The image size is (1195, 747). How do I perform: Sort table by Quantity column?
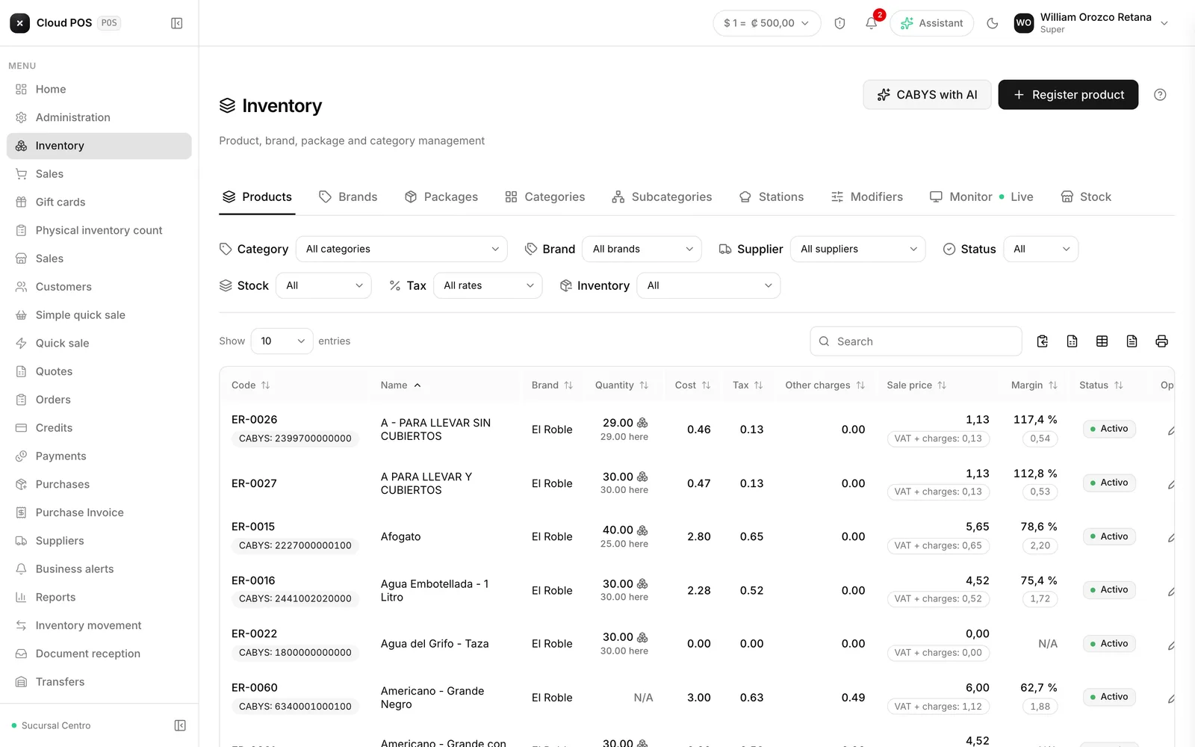coord(621,385)
